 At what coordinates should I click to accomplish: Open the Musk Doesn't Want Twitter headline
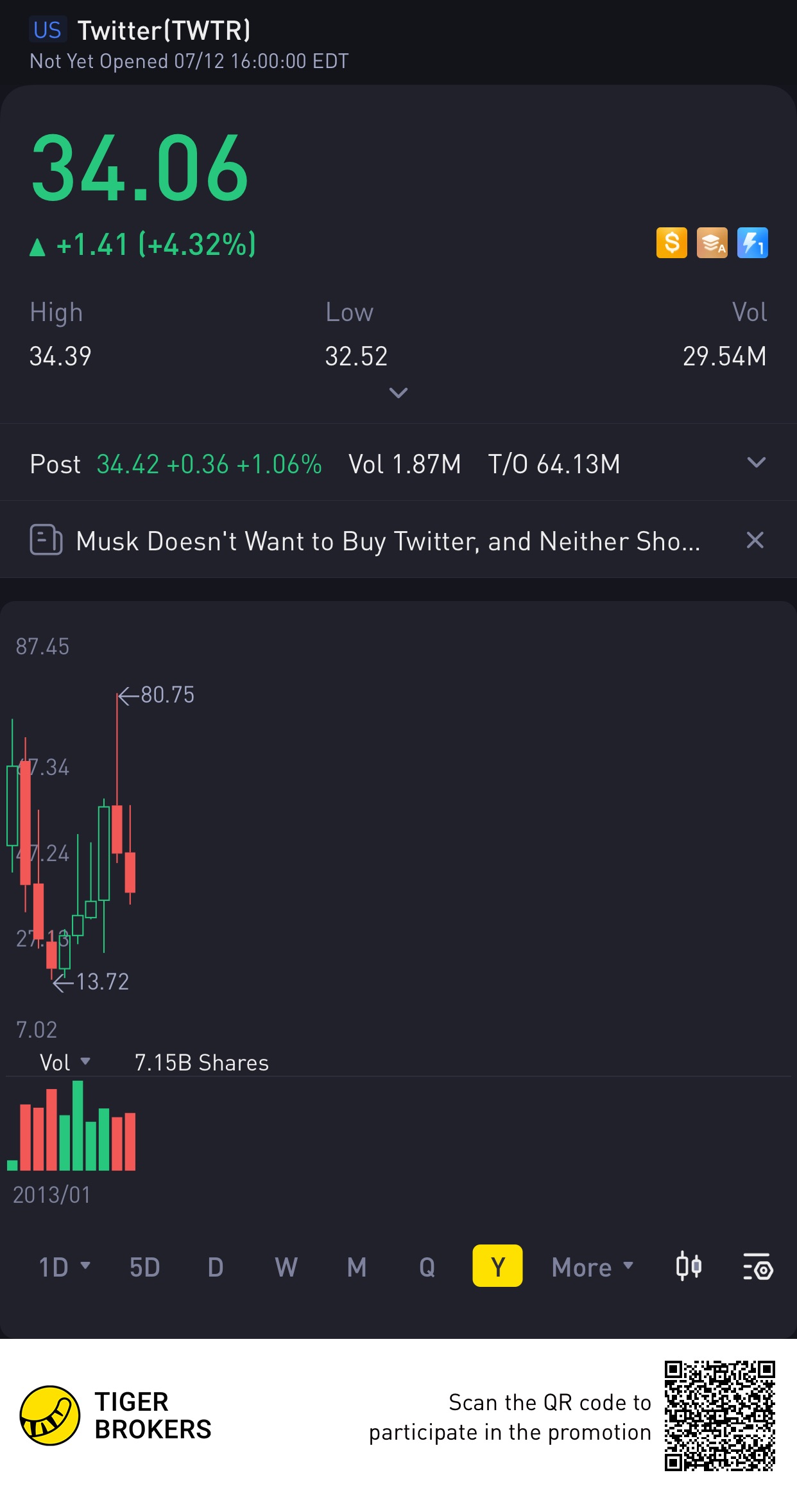(388, 541)
